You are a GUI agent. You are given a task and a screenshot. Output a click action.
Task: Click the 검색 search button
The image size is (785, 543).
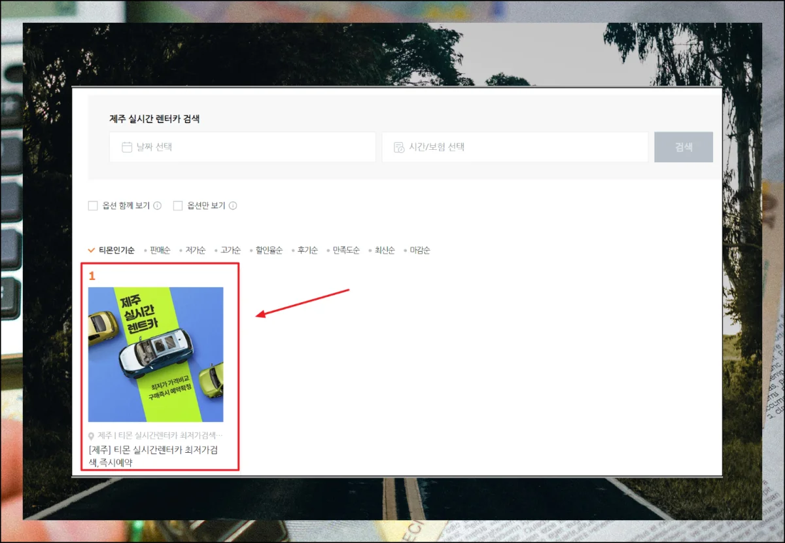coord(684,147)
